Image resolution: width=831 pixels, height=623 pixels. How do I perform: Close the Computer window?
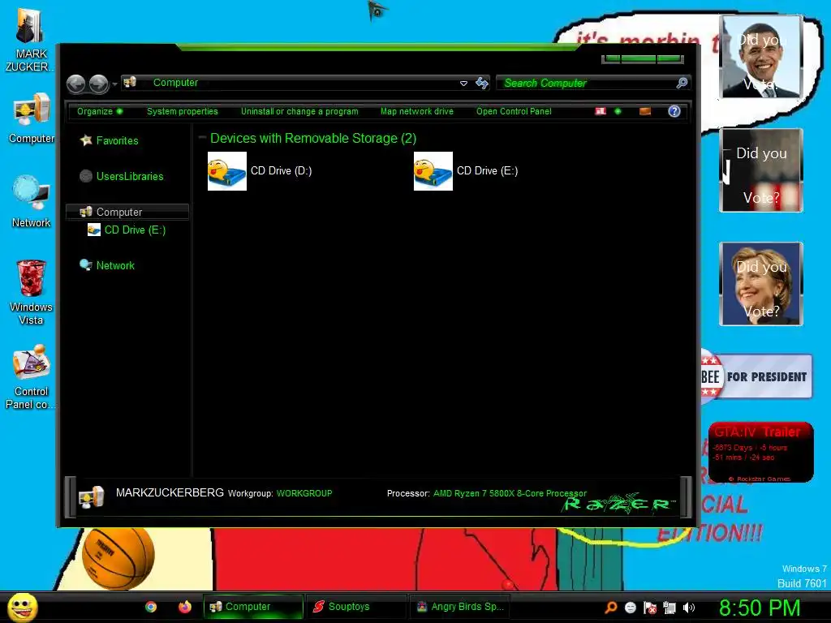(x=670, y=58)
